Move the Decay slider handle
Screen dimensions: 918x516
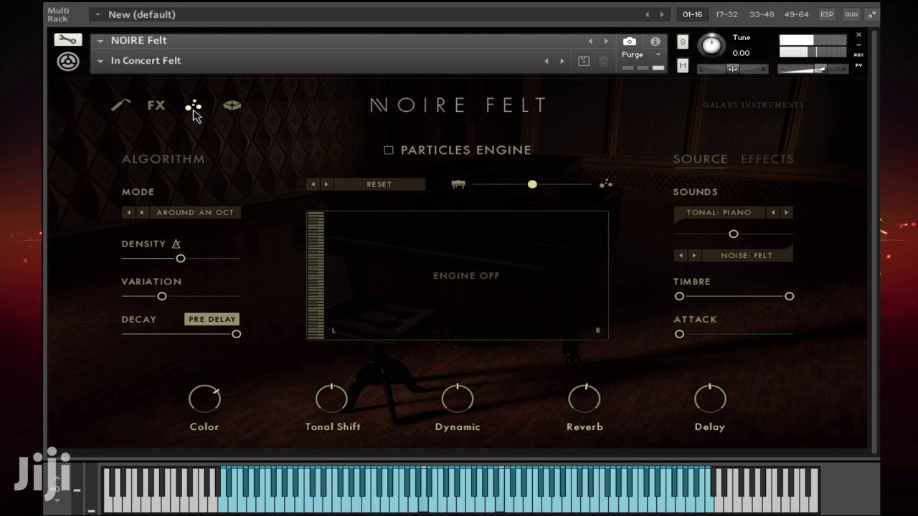click(x=236, y=334)
